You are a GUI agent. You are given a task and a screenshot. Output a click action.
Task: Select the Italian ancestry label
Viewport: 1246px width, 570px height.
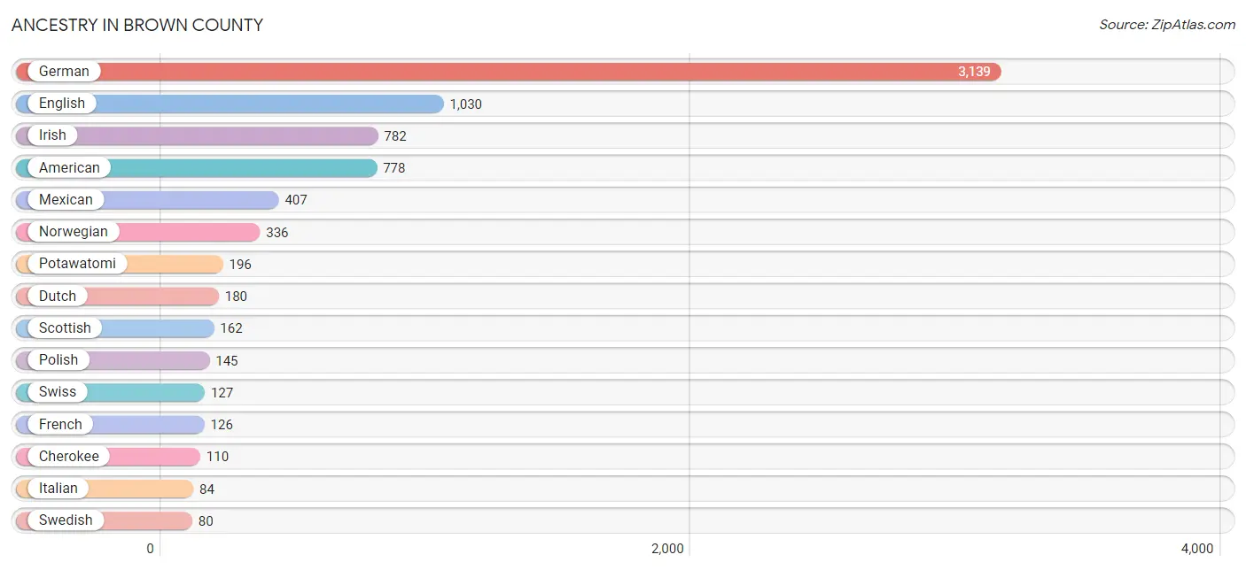pos(58,489)
